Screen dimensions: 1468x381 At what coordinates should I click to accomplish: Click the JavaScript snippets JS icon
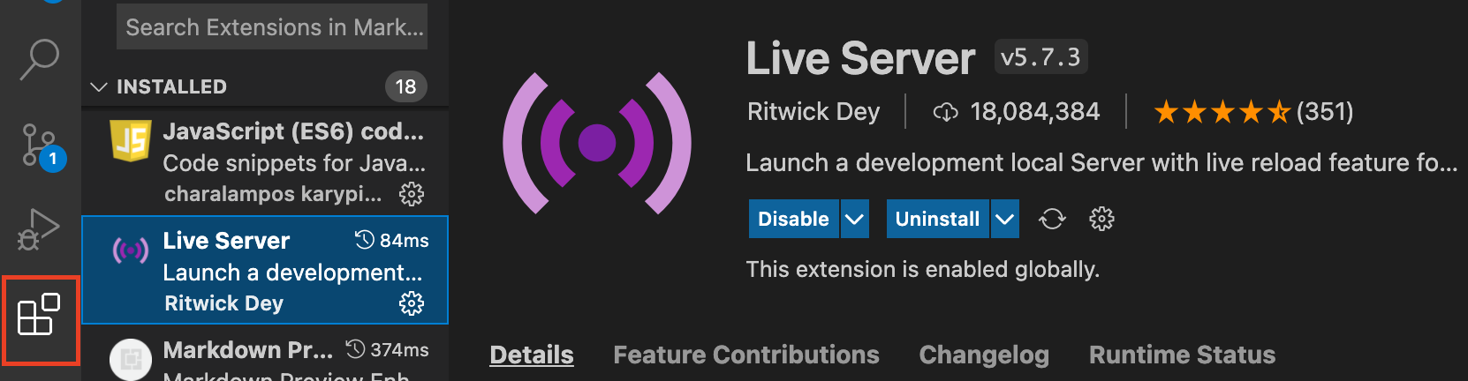131,142
